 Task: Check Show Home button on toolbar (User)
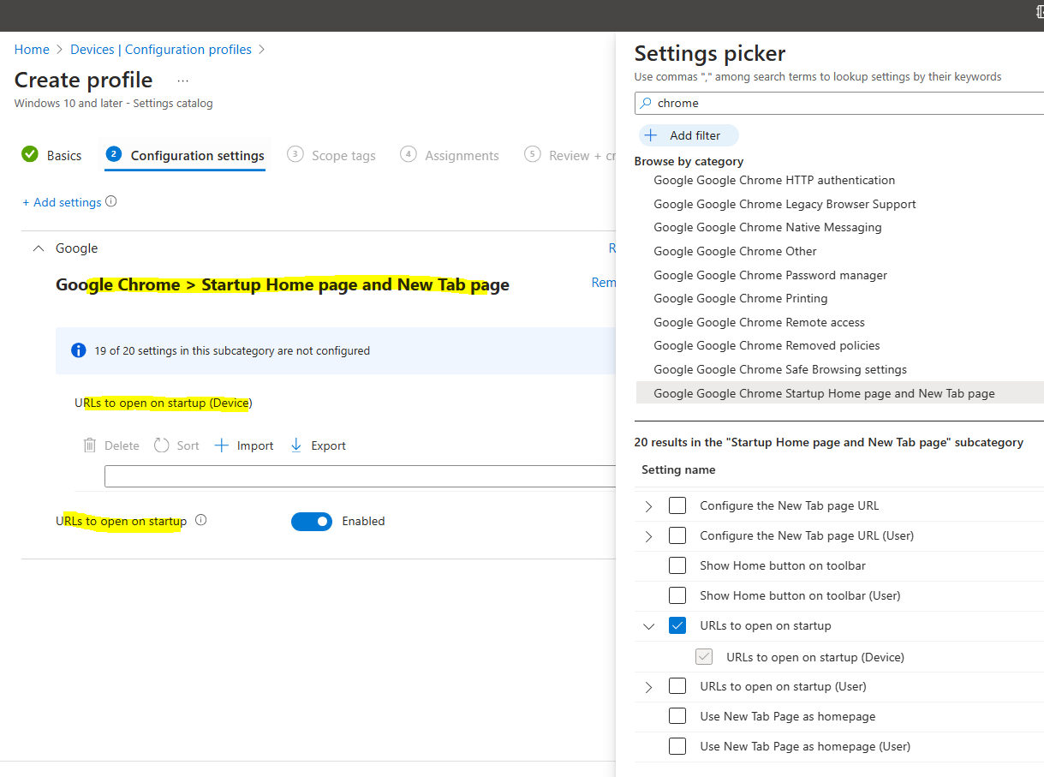click(677, 595)
